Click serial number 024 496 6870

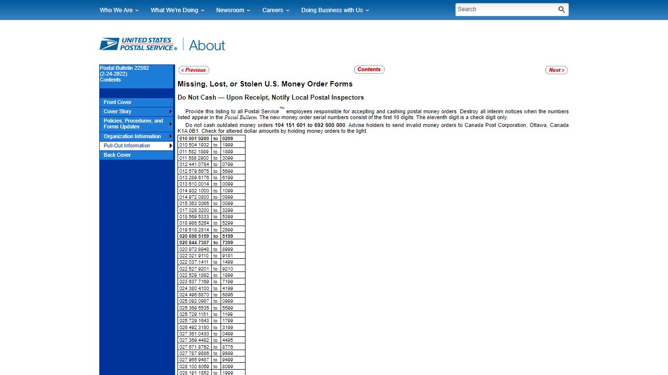(x=194, y=295)
